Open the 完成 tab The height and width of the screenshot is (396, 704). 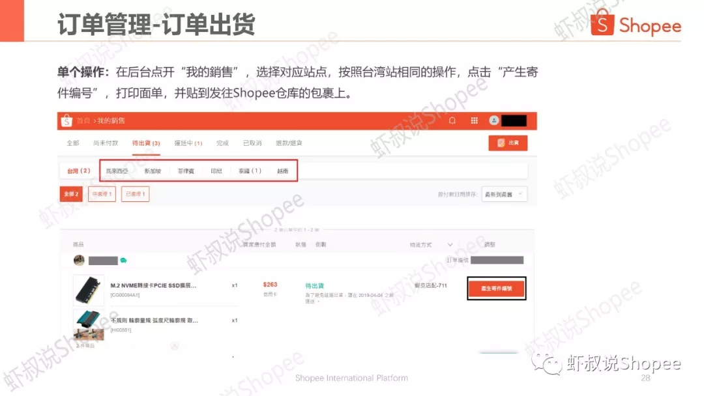click(222, 143)
